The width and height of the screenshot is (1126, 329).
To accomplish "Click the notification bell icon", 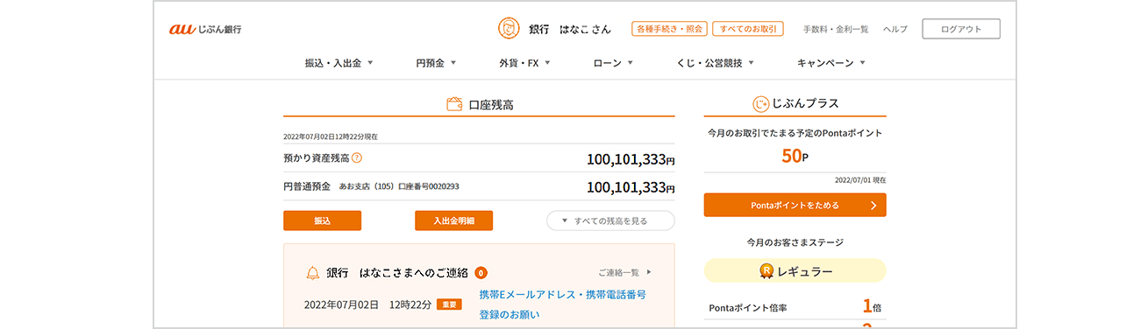I will [312, 273].
